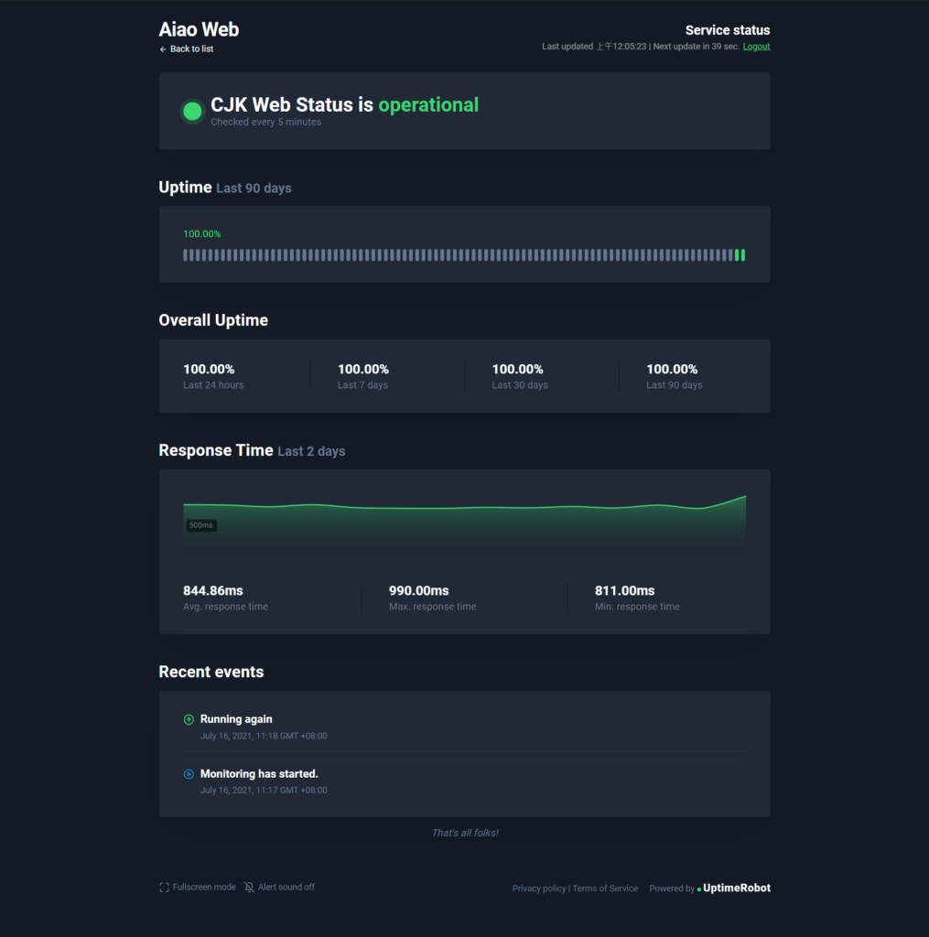This screenshot has height=937, width=929.
Task: Click the last green uptime bar
Action: (x=743, y=255)
